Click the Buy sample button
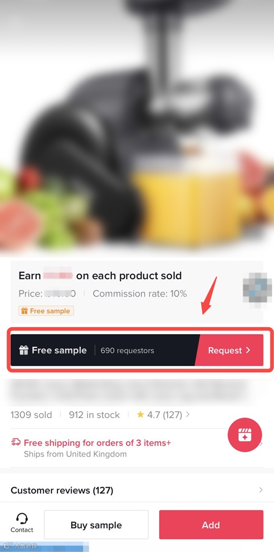Viewport: 274px width, 552px height. click(96, 525)
